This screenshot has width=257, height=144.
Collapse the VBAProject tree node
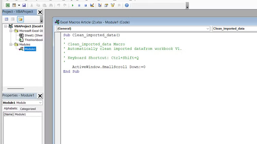coord(6,26)
